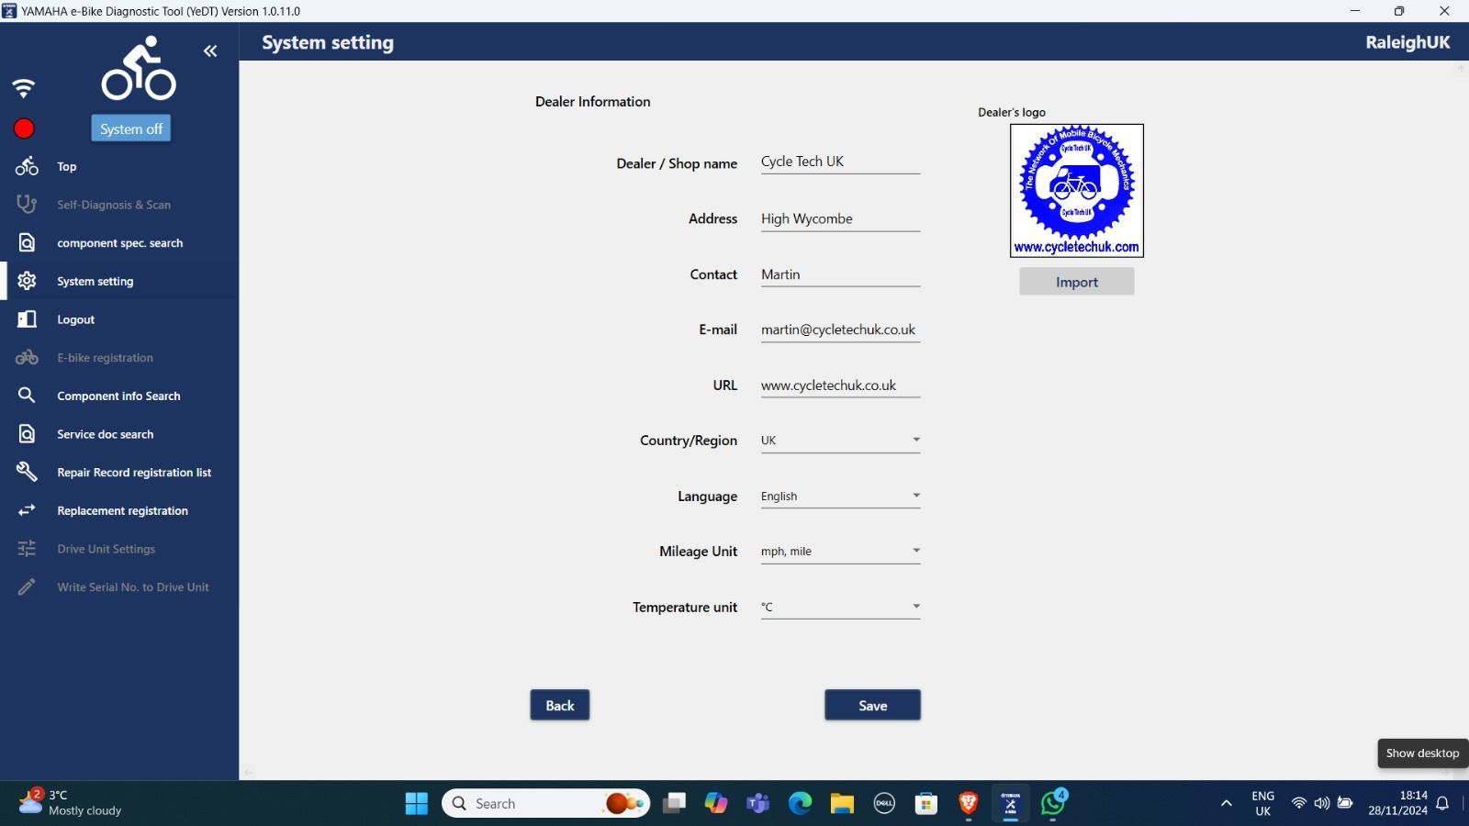Viewport: 1469px width, 826px height.
Task: Toggle the System off button
Action: (x=130, y=128)
